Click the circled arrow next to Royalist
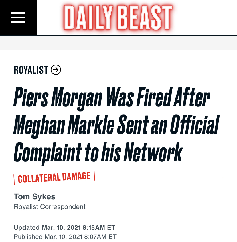This screenshot has height=242, width=237. coord(56,70)
